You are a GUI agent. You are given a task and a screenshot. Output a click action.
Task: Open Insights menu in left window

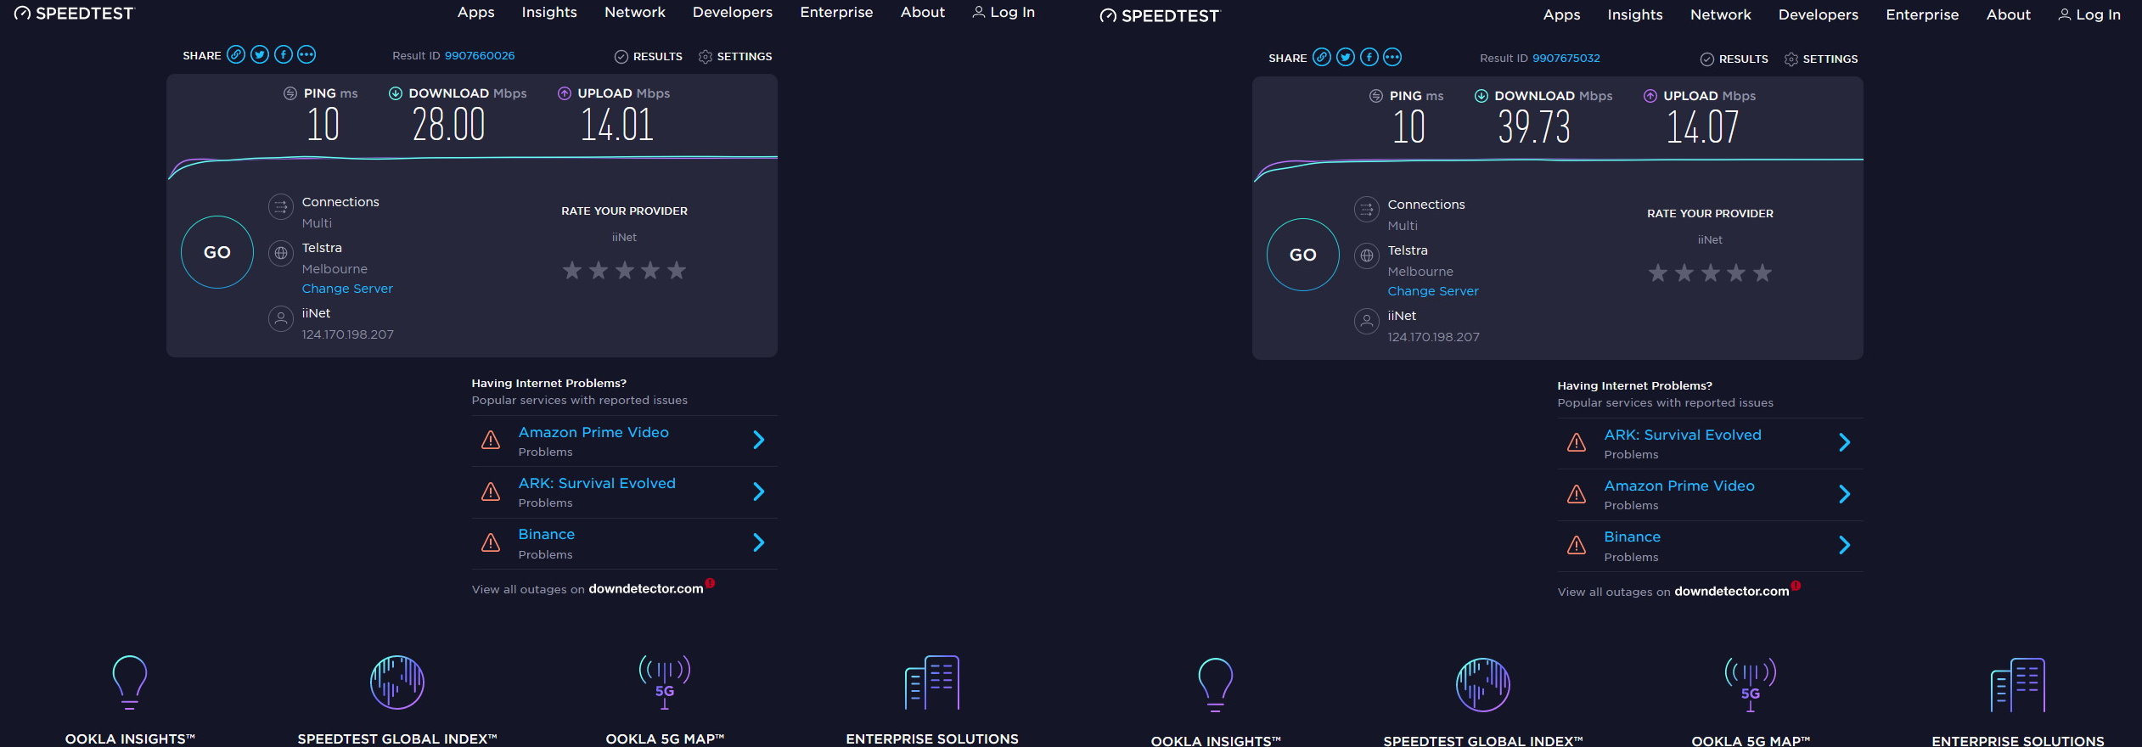tap(549, 12)
